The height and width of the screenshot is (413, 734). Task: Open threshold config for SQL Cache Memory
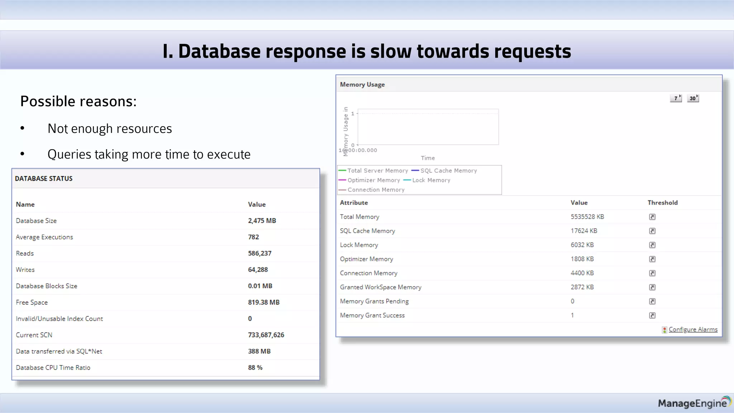[652, 231]
